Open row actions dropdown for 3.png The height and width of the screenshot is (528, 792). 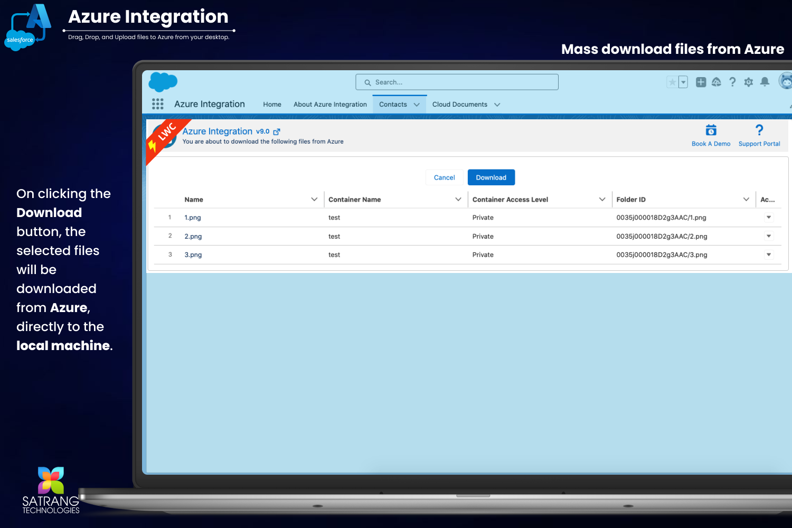[x=769, y=254]
